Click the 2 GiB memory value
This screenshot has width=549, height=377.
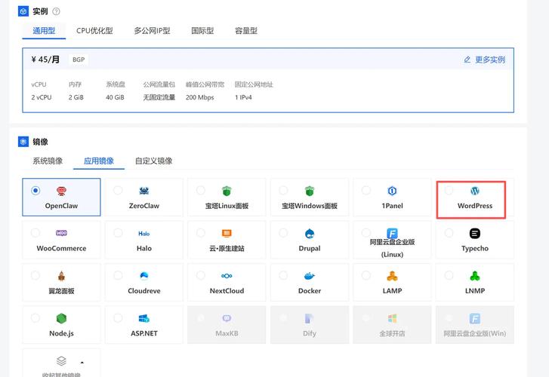tap(76, 97)
